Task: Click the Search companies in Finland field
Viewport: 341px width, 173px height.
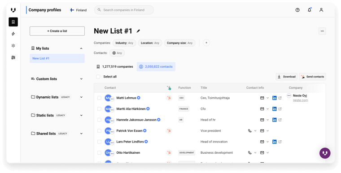Action: pos(124,10)
